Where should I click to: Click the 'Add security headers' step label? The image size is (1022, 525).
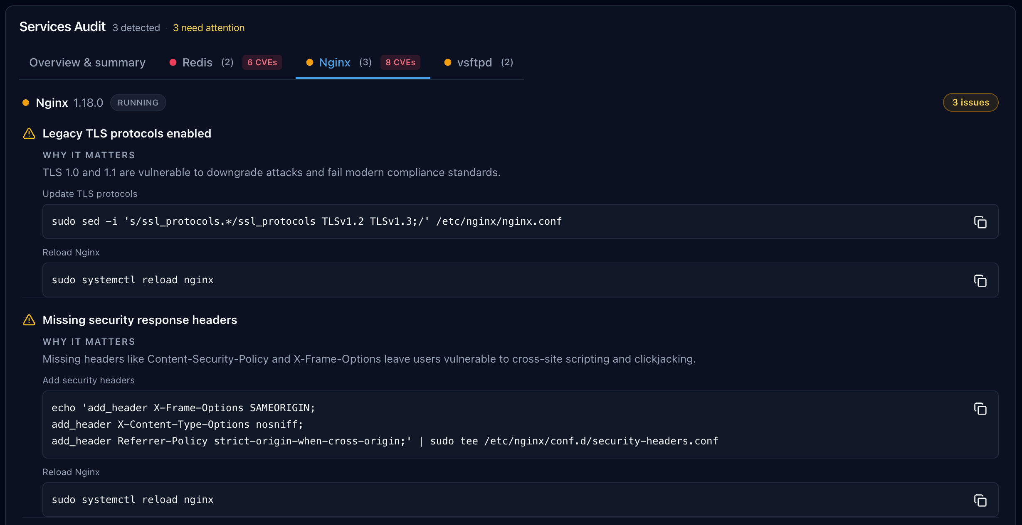coord(89,380)
